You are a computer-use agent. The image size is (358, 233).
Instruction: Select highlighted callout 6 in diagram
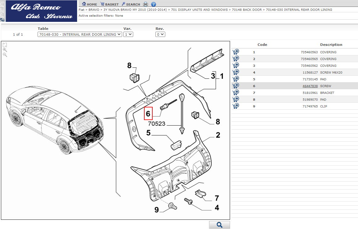pyautogui.click(x=148, y=114)
